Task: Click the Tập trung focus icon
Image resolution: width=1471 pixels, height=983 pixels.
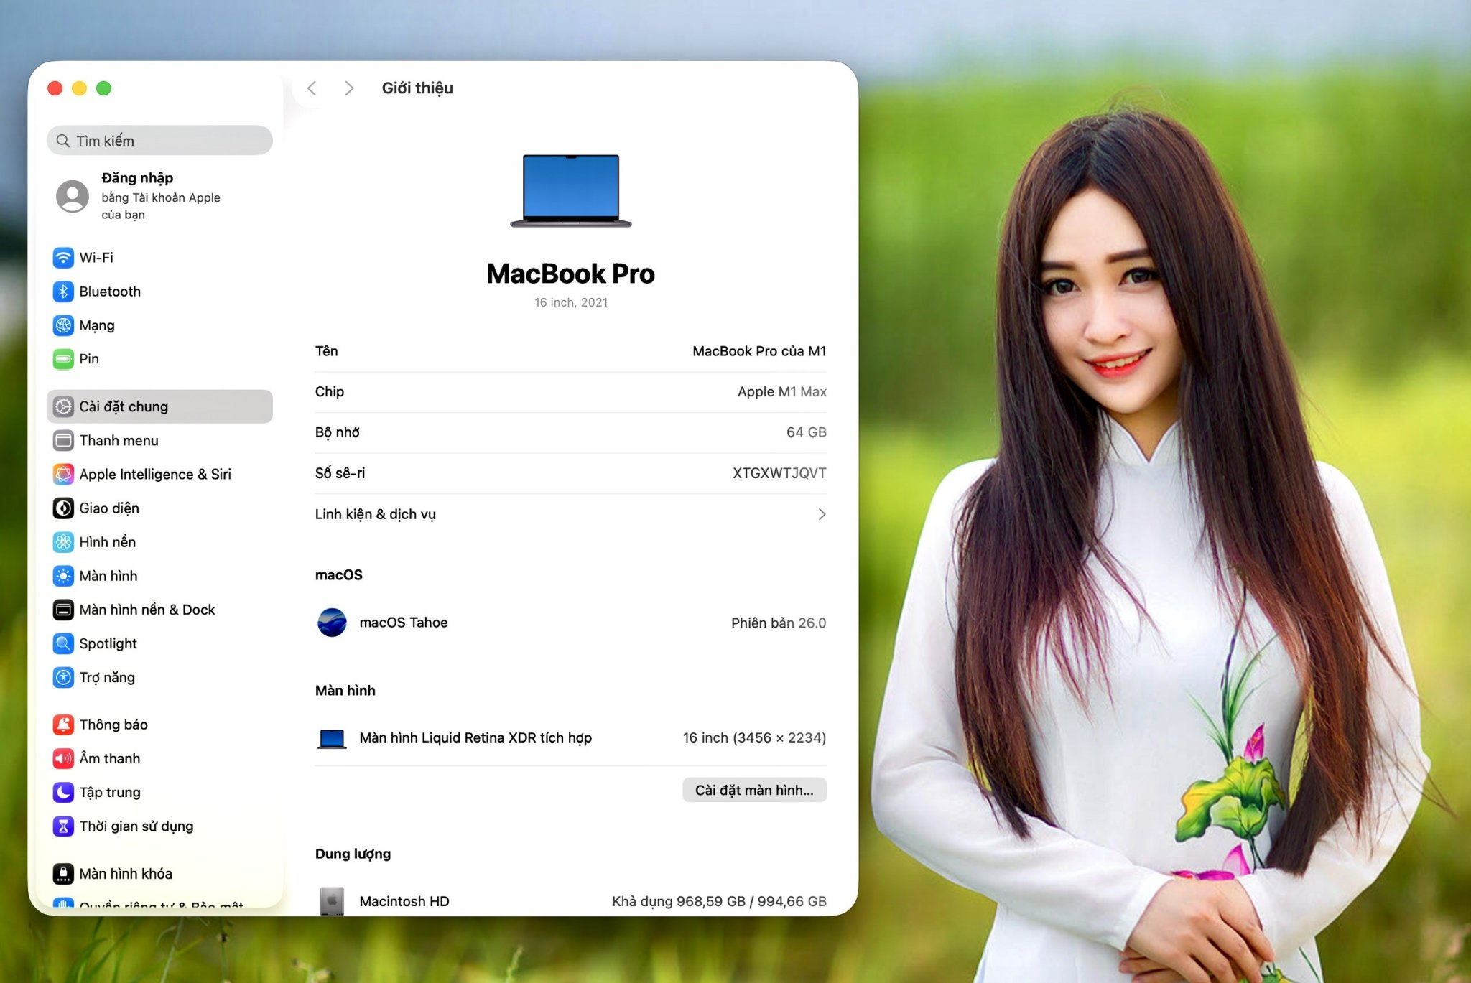Action: coord(63,792)
